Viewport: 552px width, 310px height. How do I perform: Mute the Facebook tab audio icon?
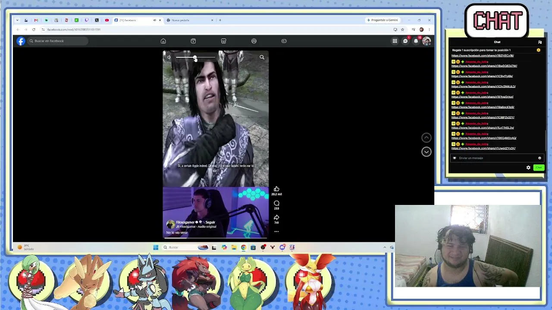pyautogui.click(x=154, y=20)
